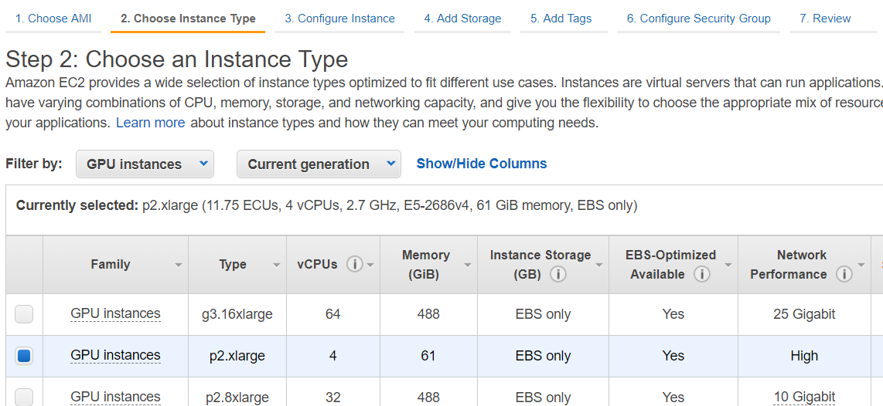Viewport: 883px width, 406px height.
Task: Deselect the p2.xlarge instance checkbox
Action: click(x=24, y=356)
